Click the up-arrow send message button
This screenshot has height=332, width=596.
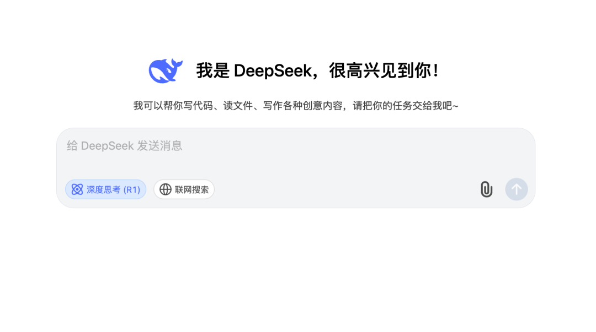click(x=516, y=189)
